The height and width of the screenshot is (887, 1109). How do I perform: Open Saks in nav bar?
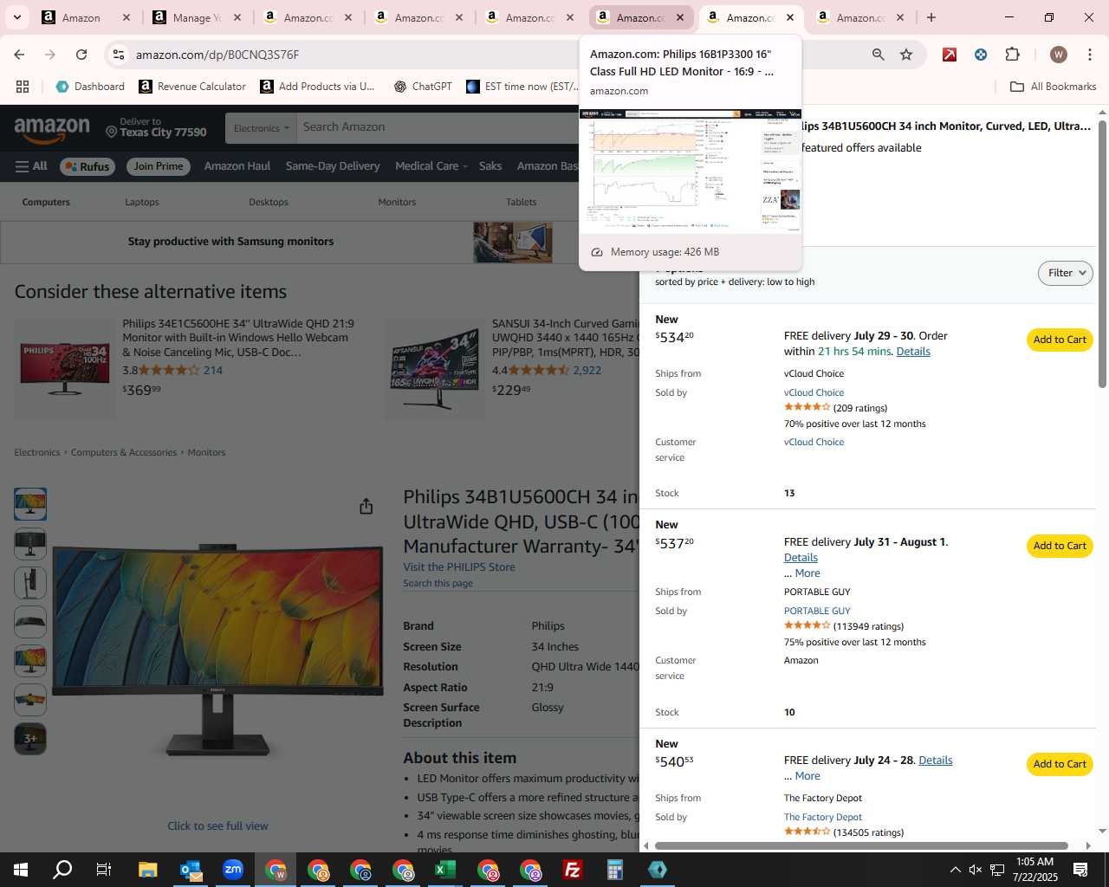(490, 166)
